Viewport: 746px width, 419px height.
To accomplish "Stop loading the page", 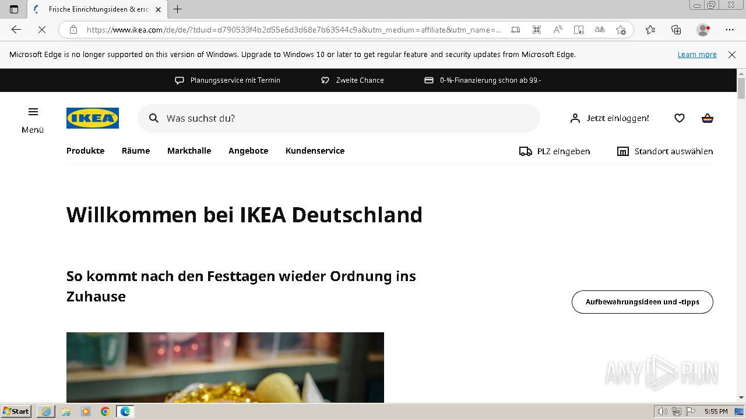I will click(x=41, y=30).
